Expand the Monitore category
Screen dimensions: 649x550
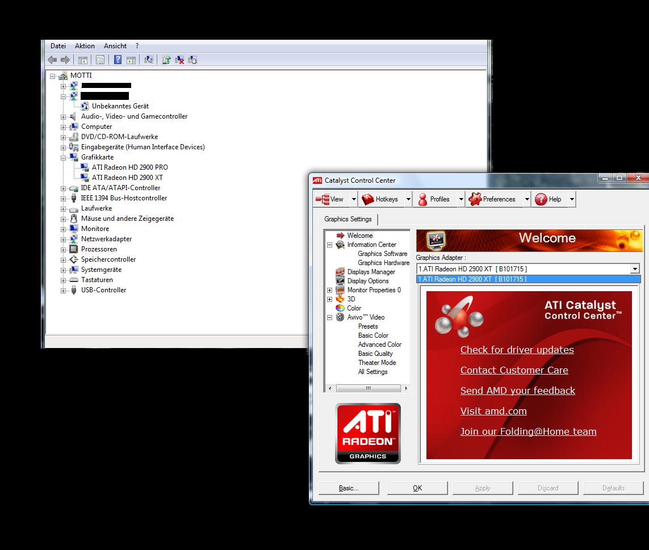[64, 229]
